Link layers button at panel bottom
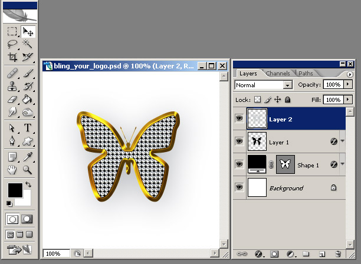Viewport: 361px width, 264px height. pyautogui.click(x=242, y=254)
